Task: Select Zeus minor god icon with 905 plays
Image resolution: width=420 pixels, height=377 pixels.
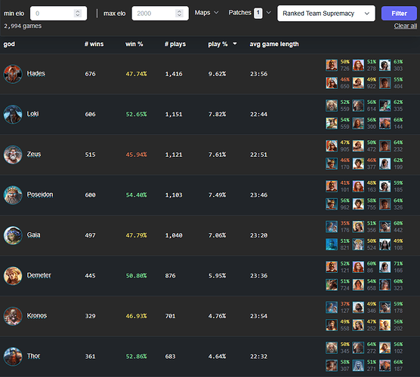Action: pos(332,146)
